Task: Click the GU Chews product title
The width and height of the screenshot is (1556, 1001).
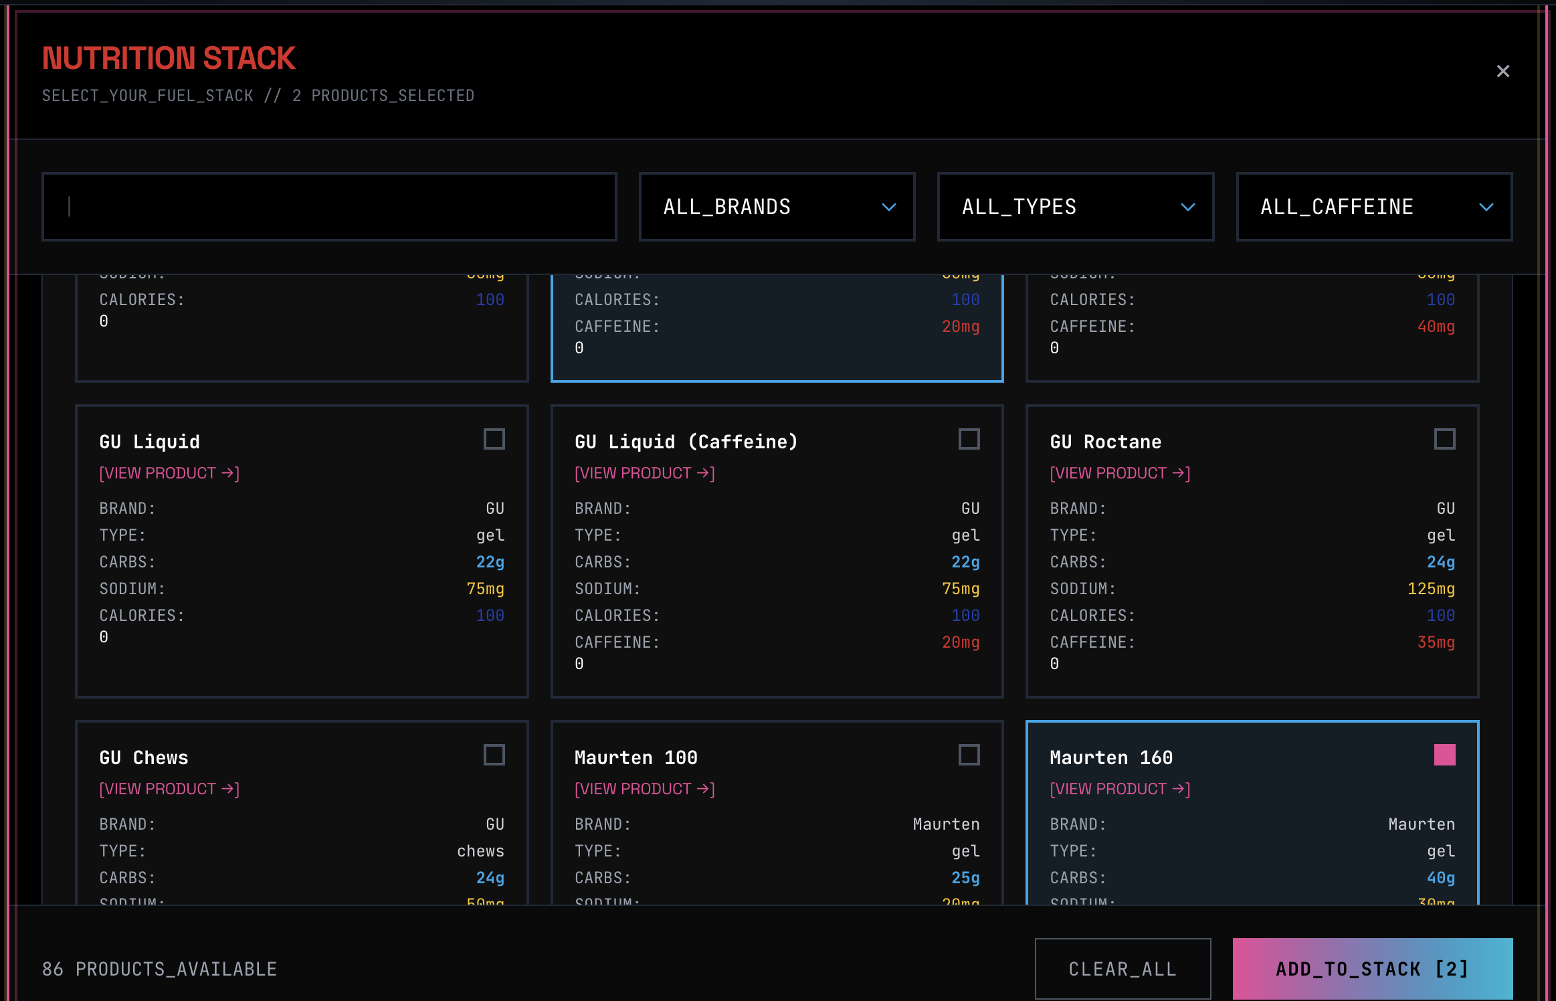Action: (144, 757)
